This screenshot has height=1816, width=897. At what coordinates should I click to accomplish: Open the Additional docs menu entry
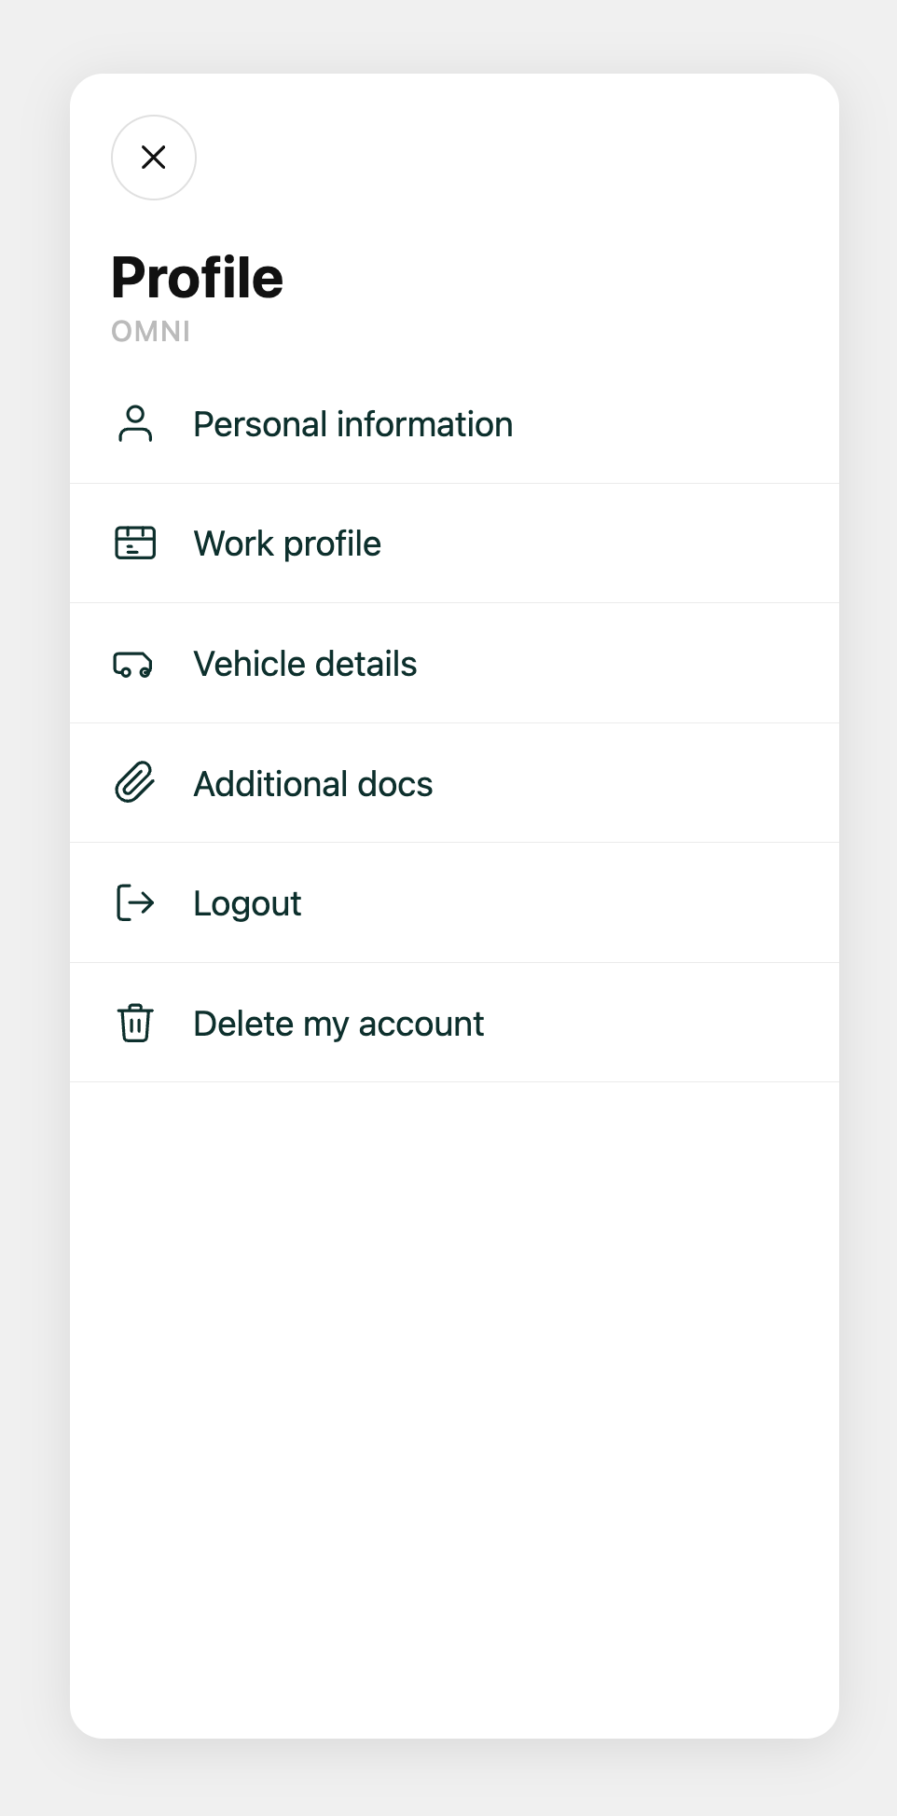pyautogui.click(x=454, y=783)
